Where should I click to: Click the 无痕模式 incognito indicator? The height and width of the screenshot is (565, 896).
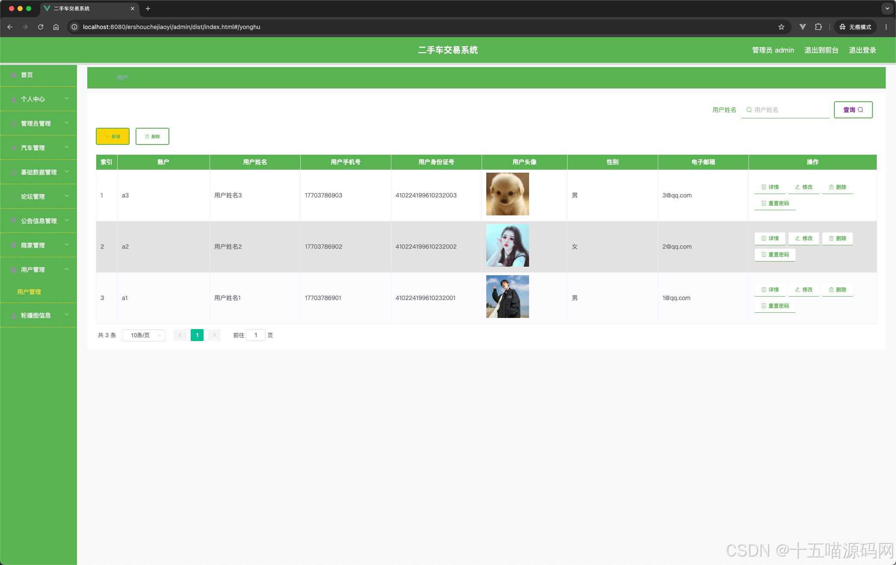[855, 27]
